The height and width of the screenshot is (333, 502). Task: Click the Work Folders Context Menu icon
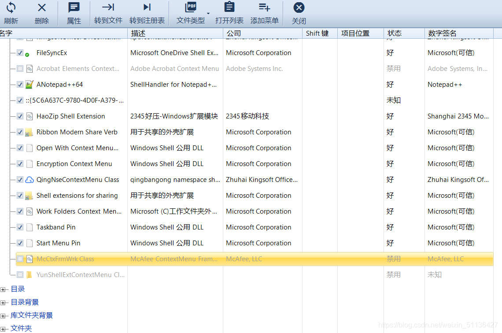[x=30, y=211]
